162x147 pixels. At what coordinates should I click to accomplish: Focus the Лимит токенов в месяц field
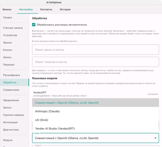[x=95, y=62]
